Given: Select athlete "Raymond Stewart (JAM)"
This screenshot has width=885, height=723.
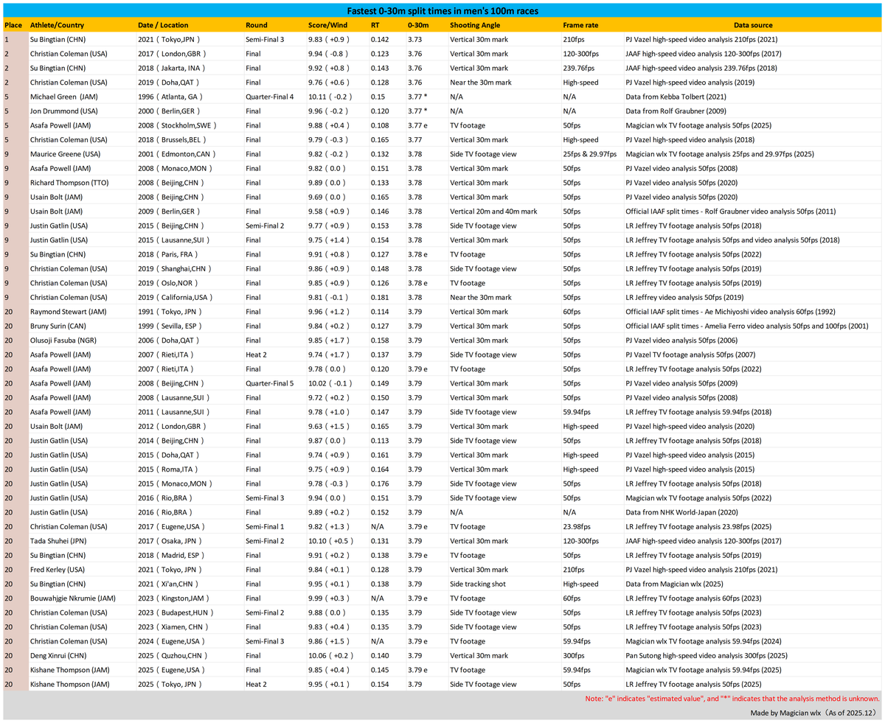Looking at the screenshot, I should (68, 312).
